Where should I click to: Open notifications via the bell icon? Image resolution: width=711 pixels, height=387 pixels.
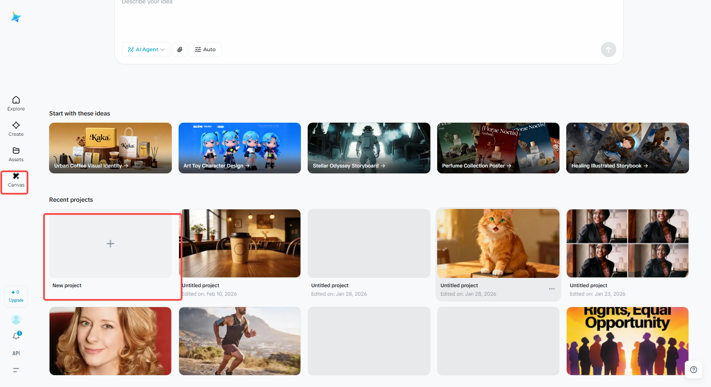[x=16, y=336]
